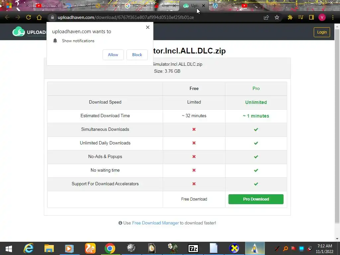Open the yellow X on blue taskbar icon
The image size is (340, 255).
click(234, 248)
